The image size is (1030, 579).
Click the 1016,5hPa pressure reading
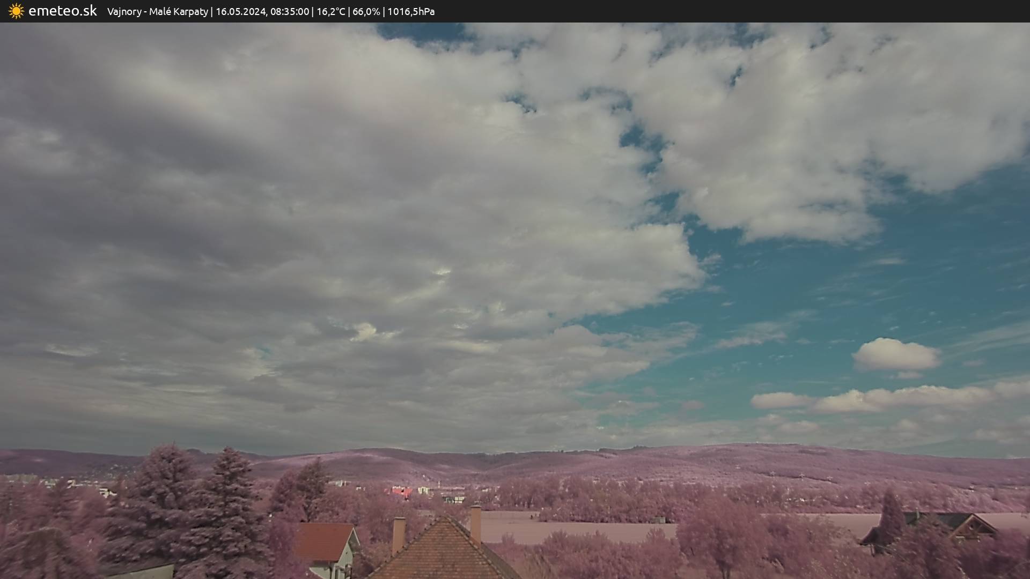[x=411, y=12]
